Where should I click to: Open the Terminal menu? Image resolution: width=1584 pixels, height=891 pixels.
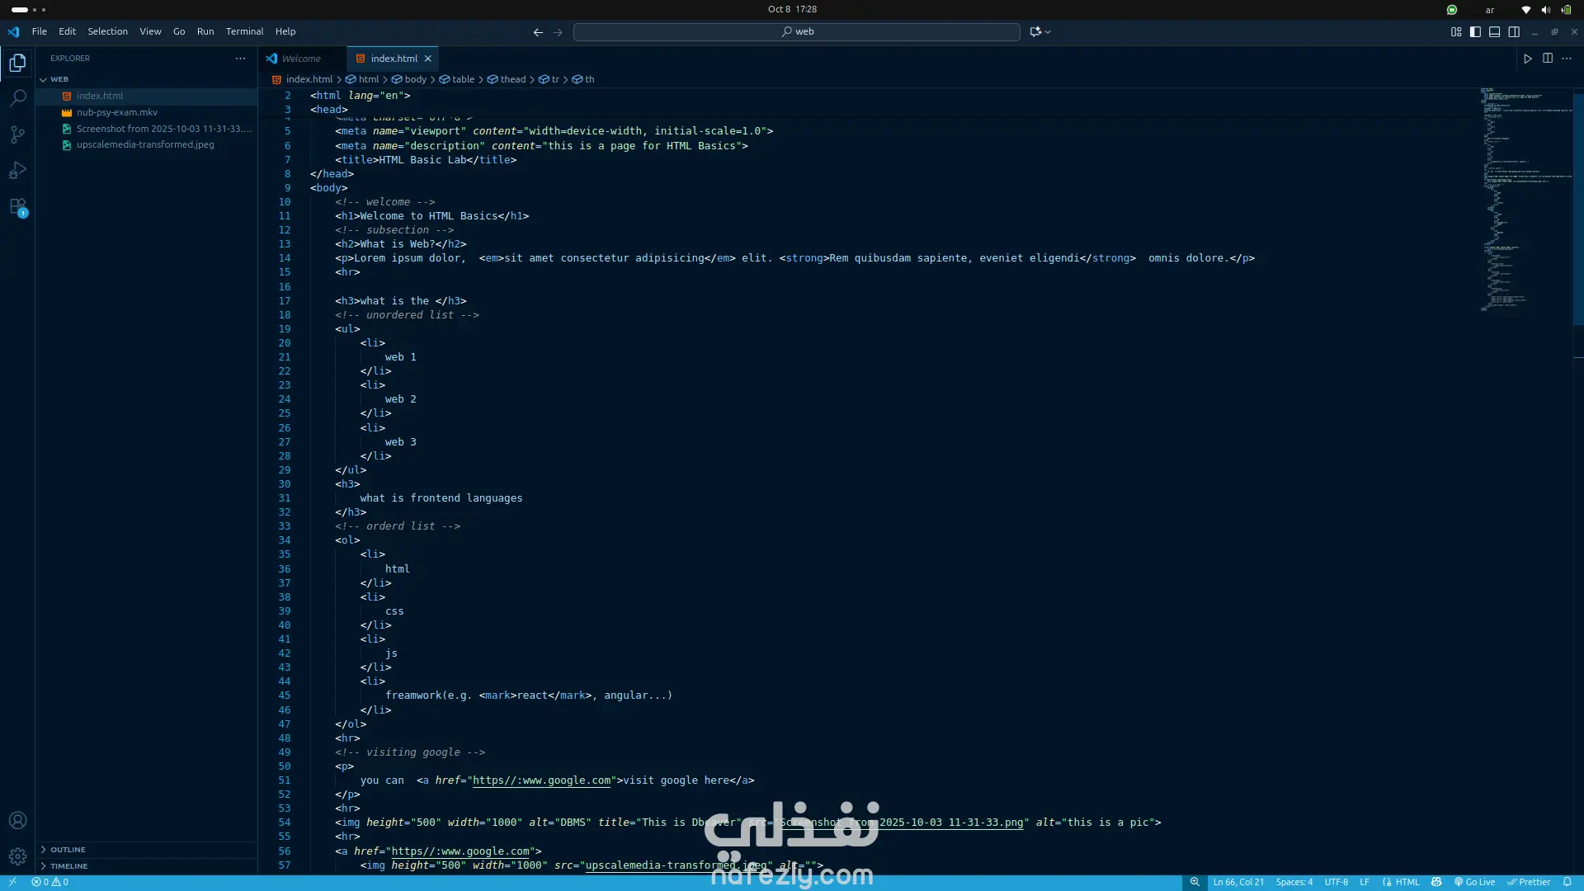point(244,31)
